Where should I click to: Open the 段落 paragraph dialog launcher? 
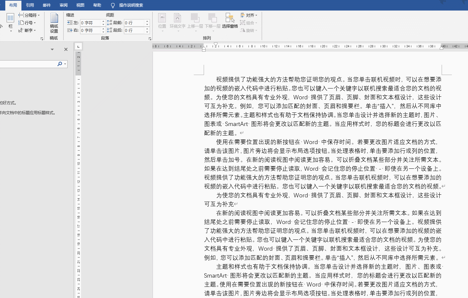click(x=150, y=39)
